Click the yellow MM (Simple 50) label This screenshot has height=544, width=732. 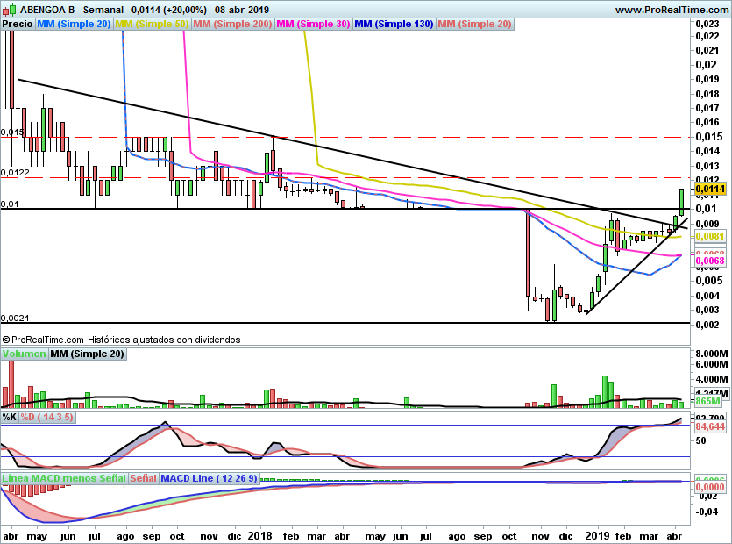(152, 24)
